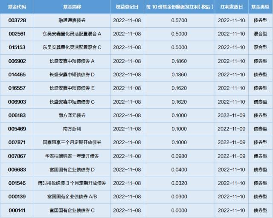Select dividend value 0.0300
Viewport: 273px width, 218px height.
pos(179,197)
